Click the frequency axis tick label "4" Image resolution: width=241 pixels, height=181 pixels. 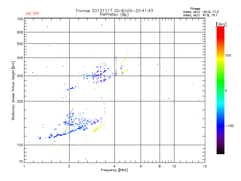[114, 166]
